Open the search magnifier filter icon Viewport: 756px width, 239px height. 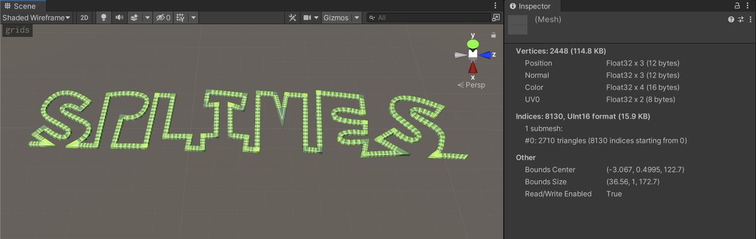(373, 18)
